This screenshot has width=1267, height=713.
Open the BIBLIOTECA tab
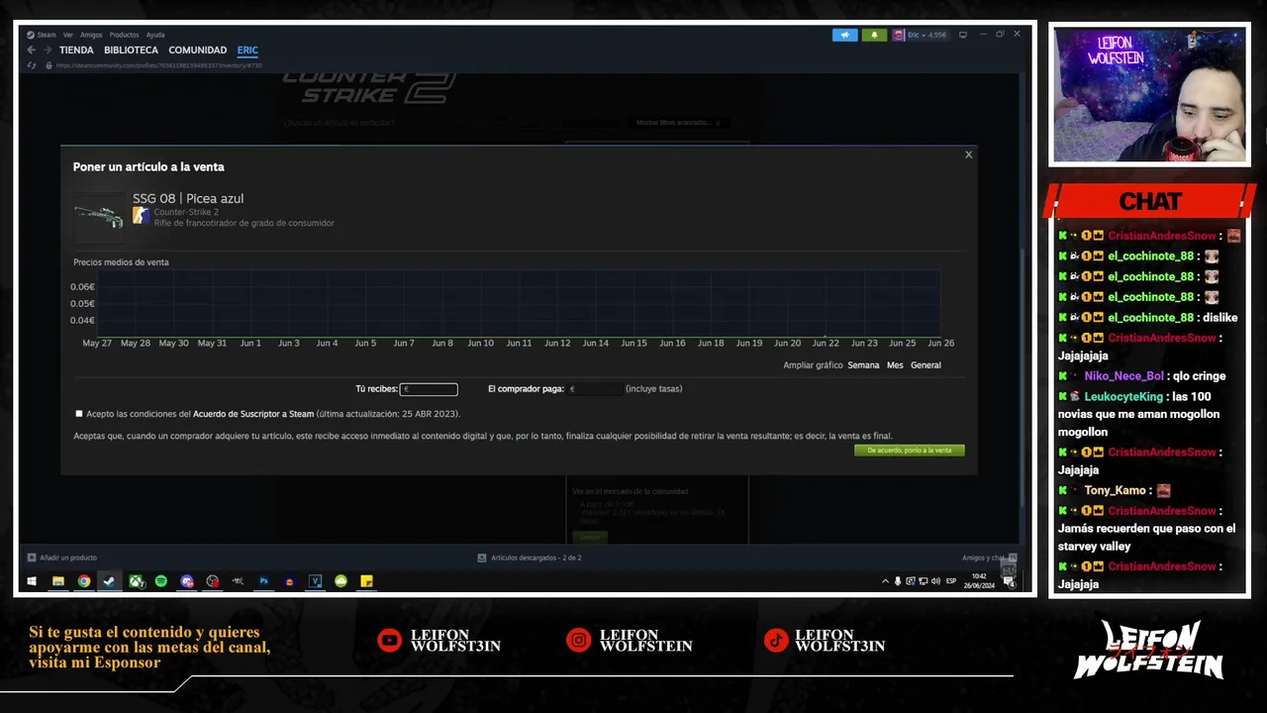(x=131, y=51)
